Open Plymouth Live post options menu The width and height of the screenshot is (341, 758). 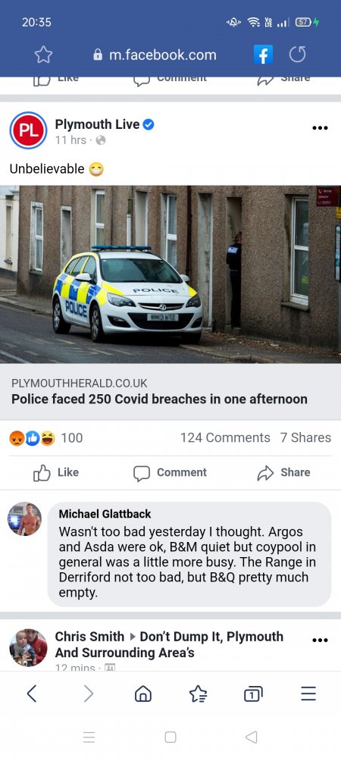click(320, 128)
